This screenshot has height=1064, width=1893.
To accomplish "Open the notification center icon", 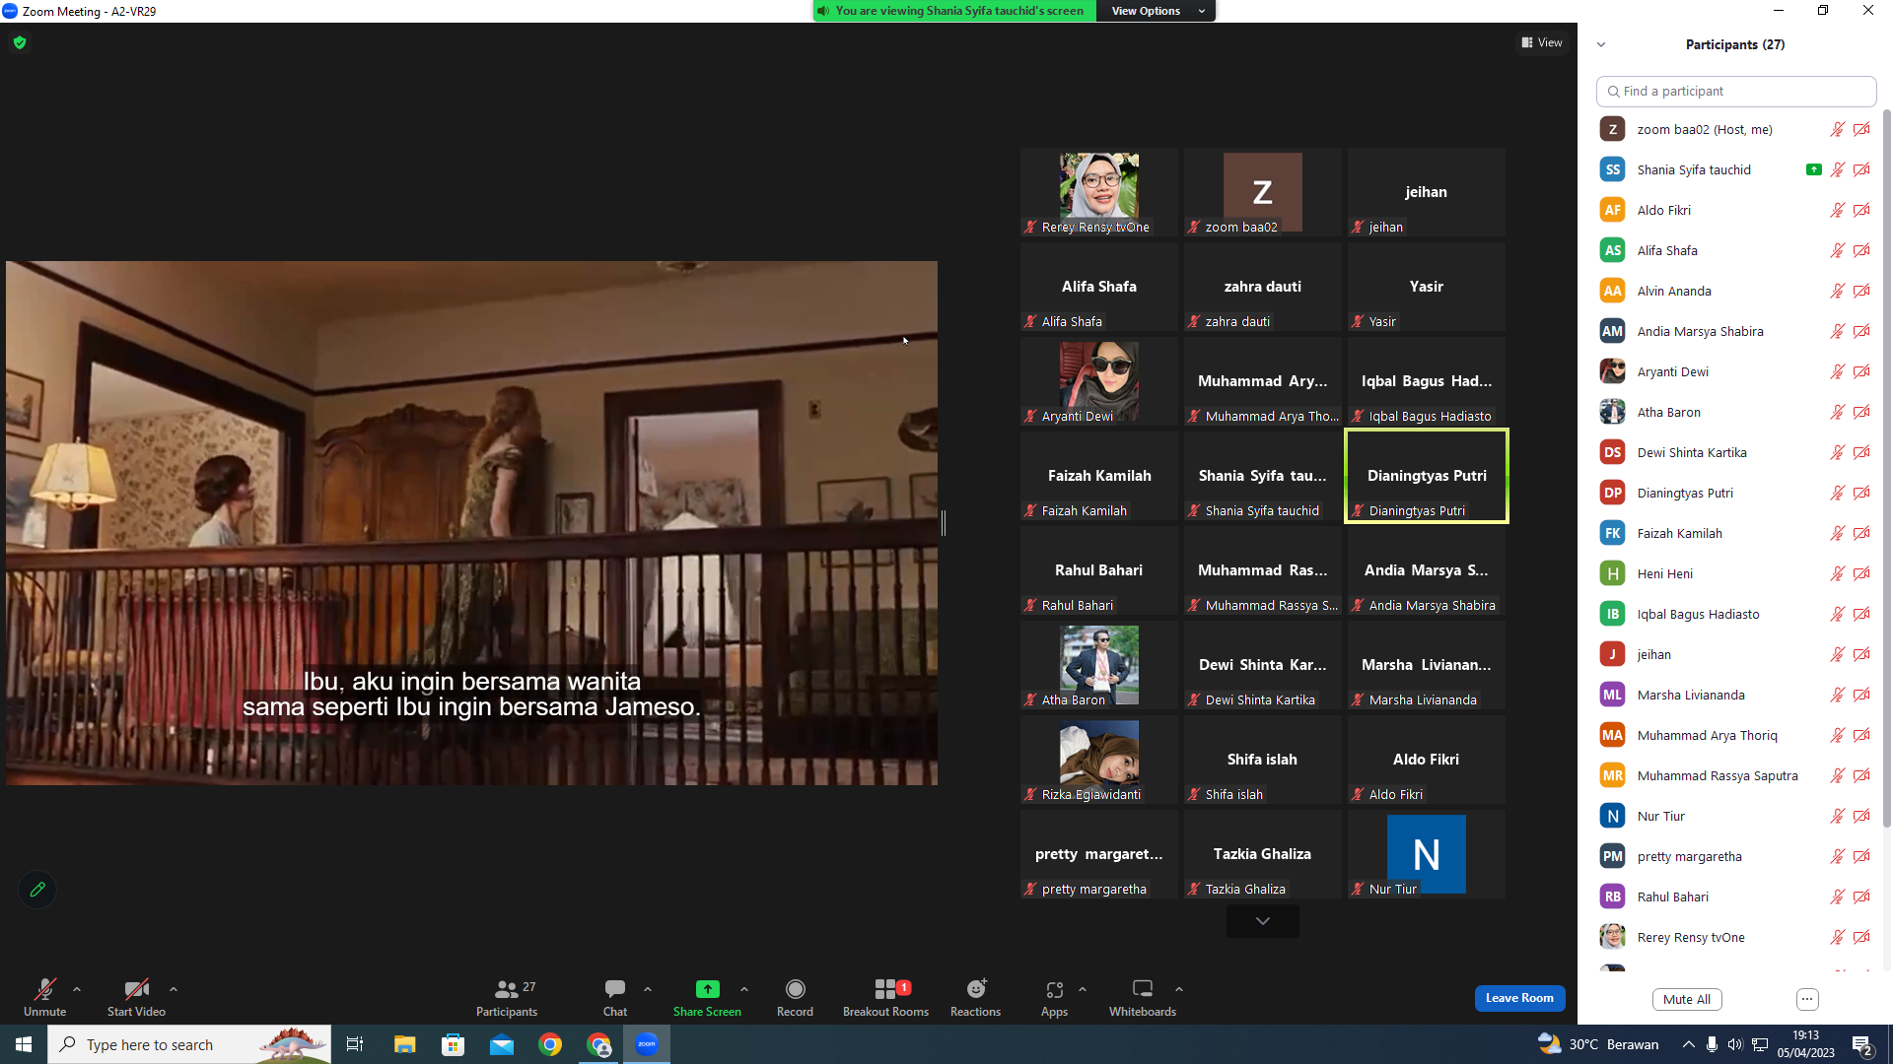I will 1862,1044.
